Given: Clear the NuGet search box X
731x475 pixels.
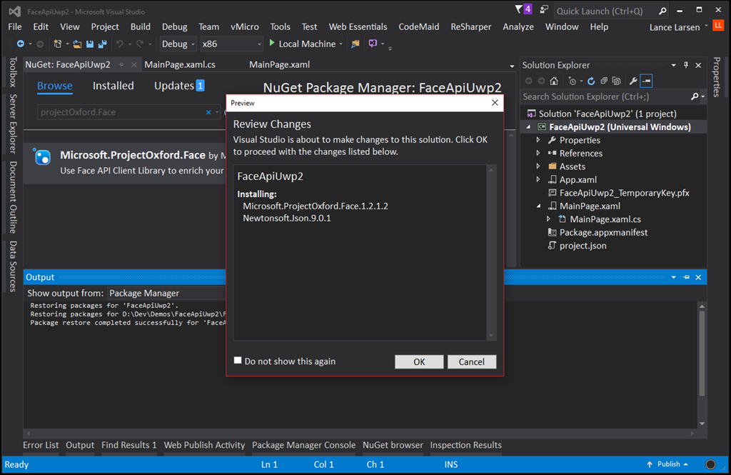Looking at the screenshot, I should 208,112.
